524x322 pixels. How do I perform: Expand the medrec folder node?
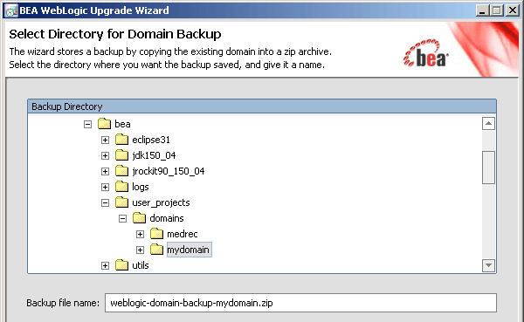click(140, 234)
